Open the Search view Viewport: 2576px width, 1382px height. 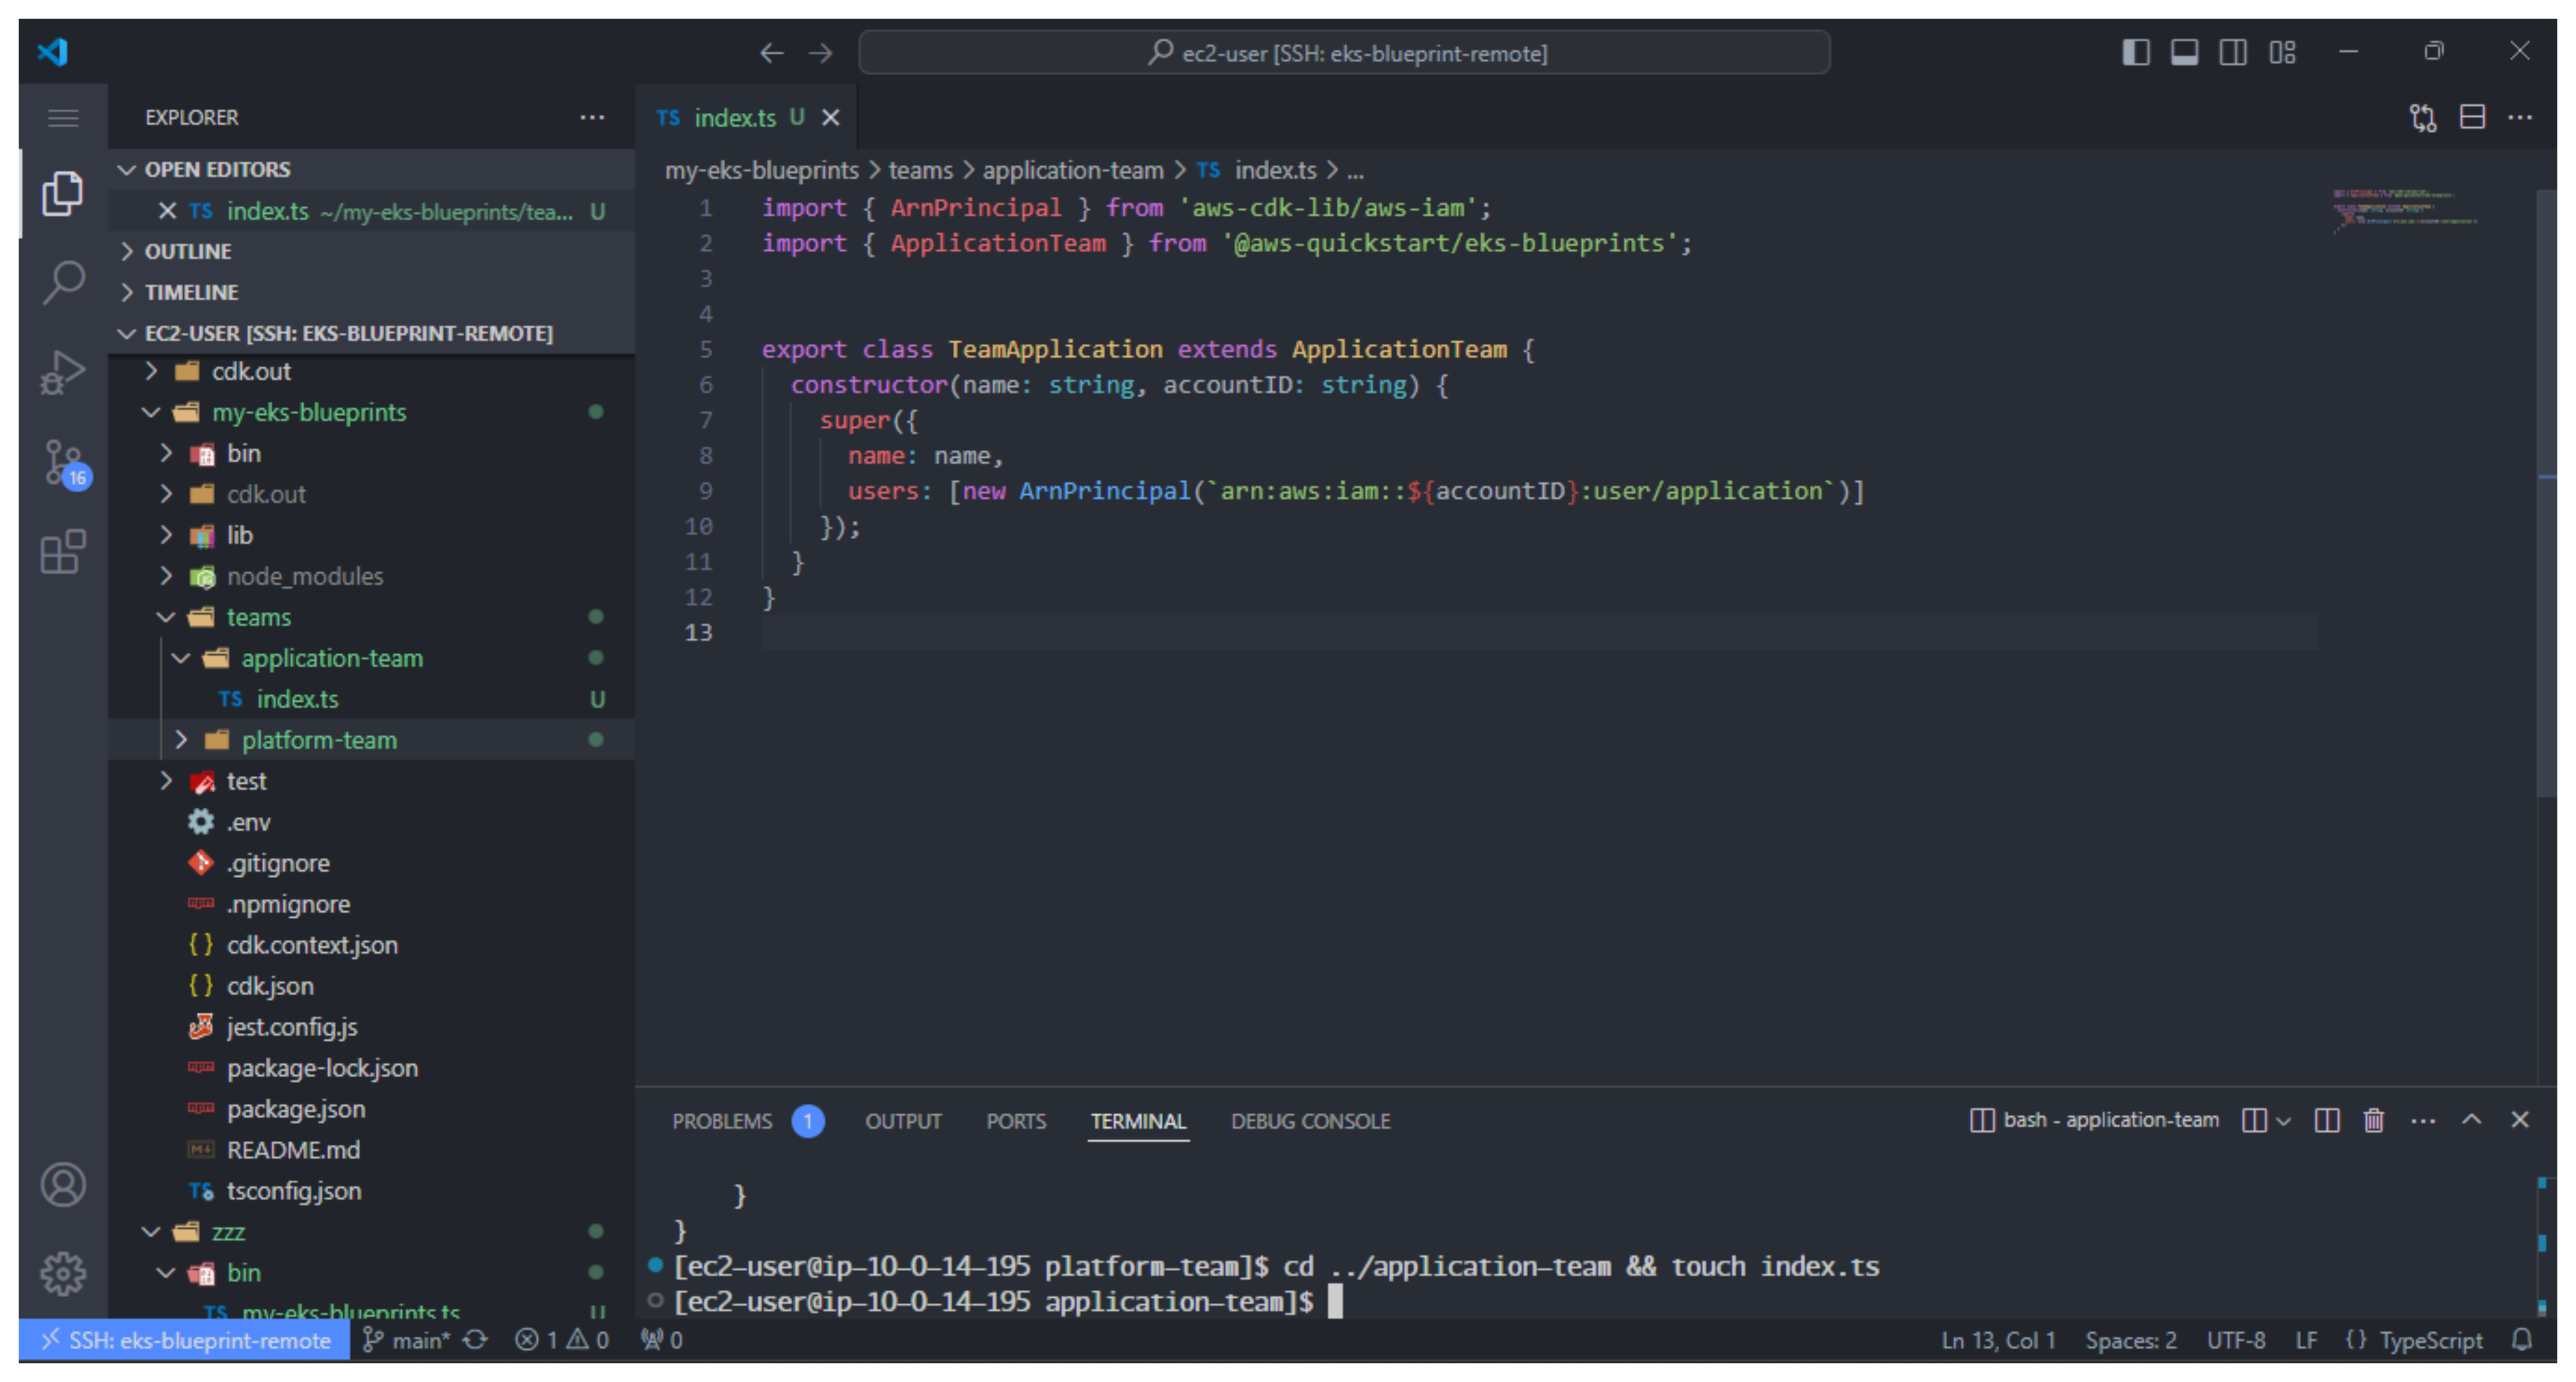coord(63,283)
